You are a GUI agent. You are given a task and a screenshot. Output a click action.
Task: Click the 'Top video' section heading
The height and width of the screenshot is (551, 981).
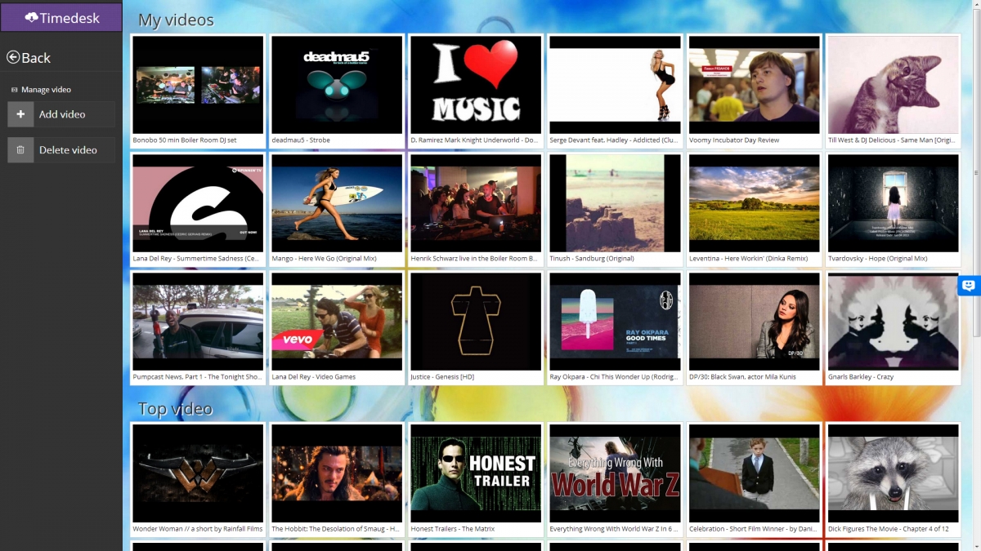[175, 408]
